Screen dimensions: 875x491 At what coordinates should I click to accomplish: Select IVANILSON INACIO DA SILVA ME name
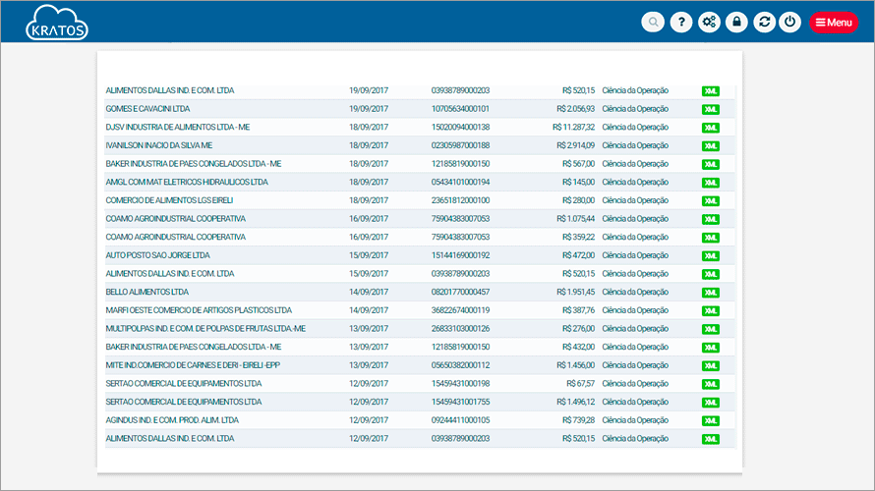[x=159, y=145]
